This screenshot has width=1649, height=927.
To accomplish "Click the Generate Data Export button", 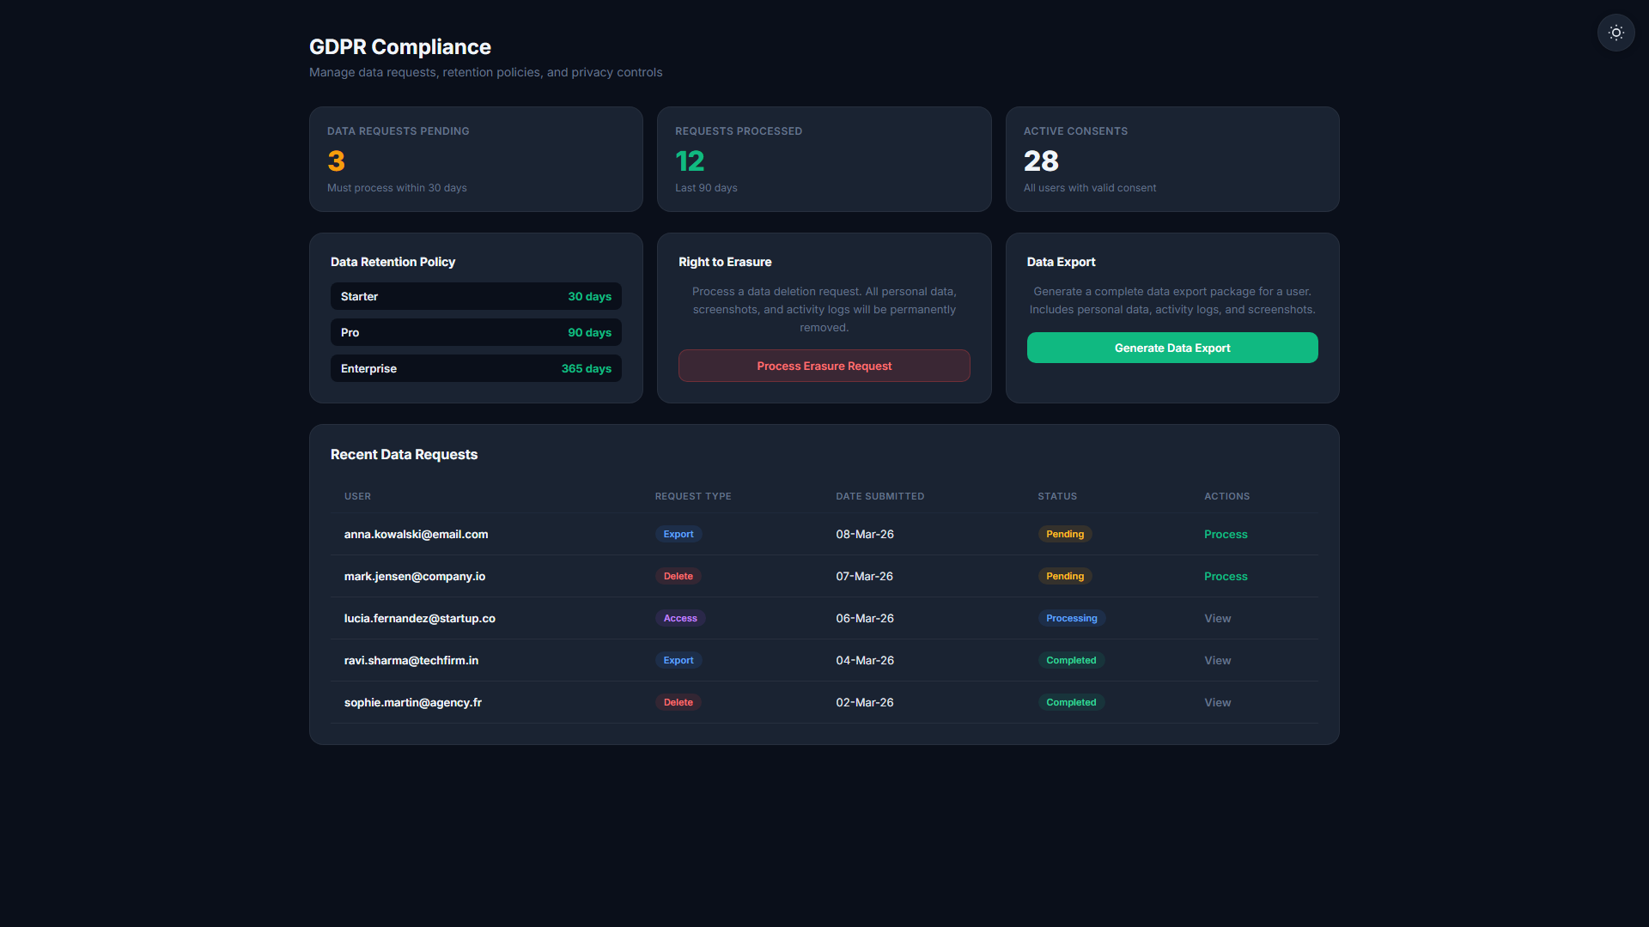I will (1172, 348).
